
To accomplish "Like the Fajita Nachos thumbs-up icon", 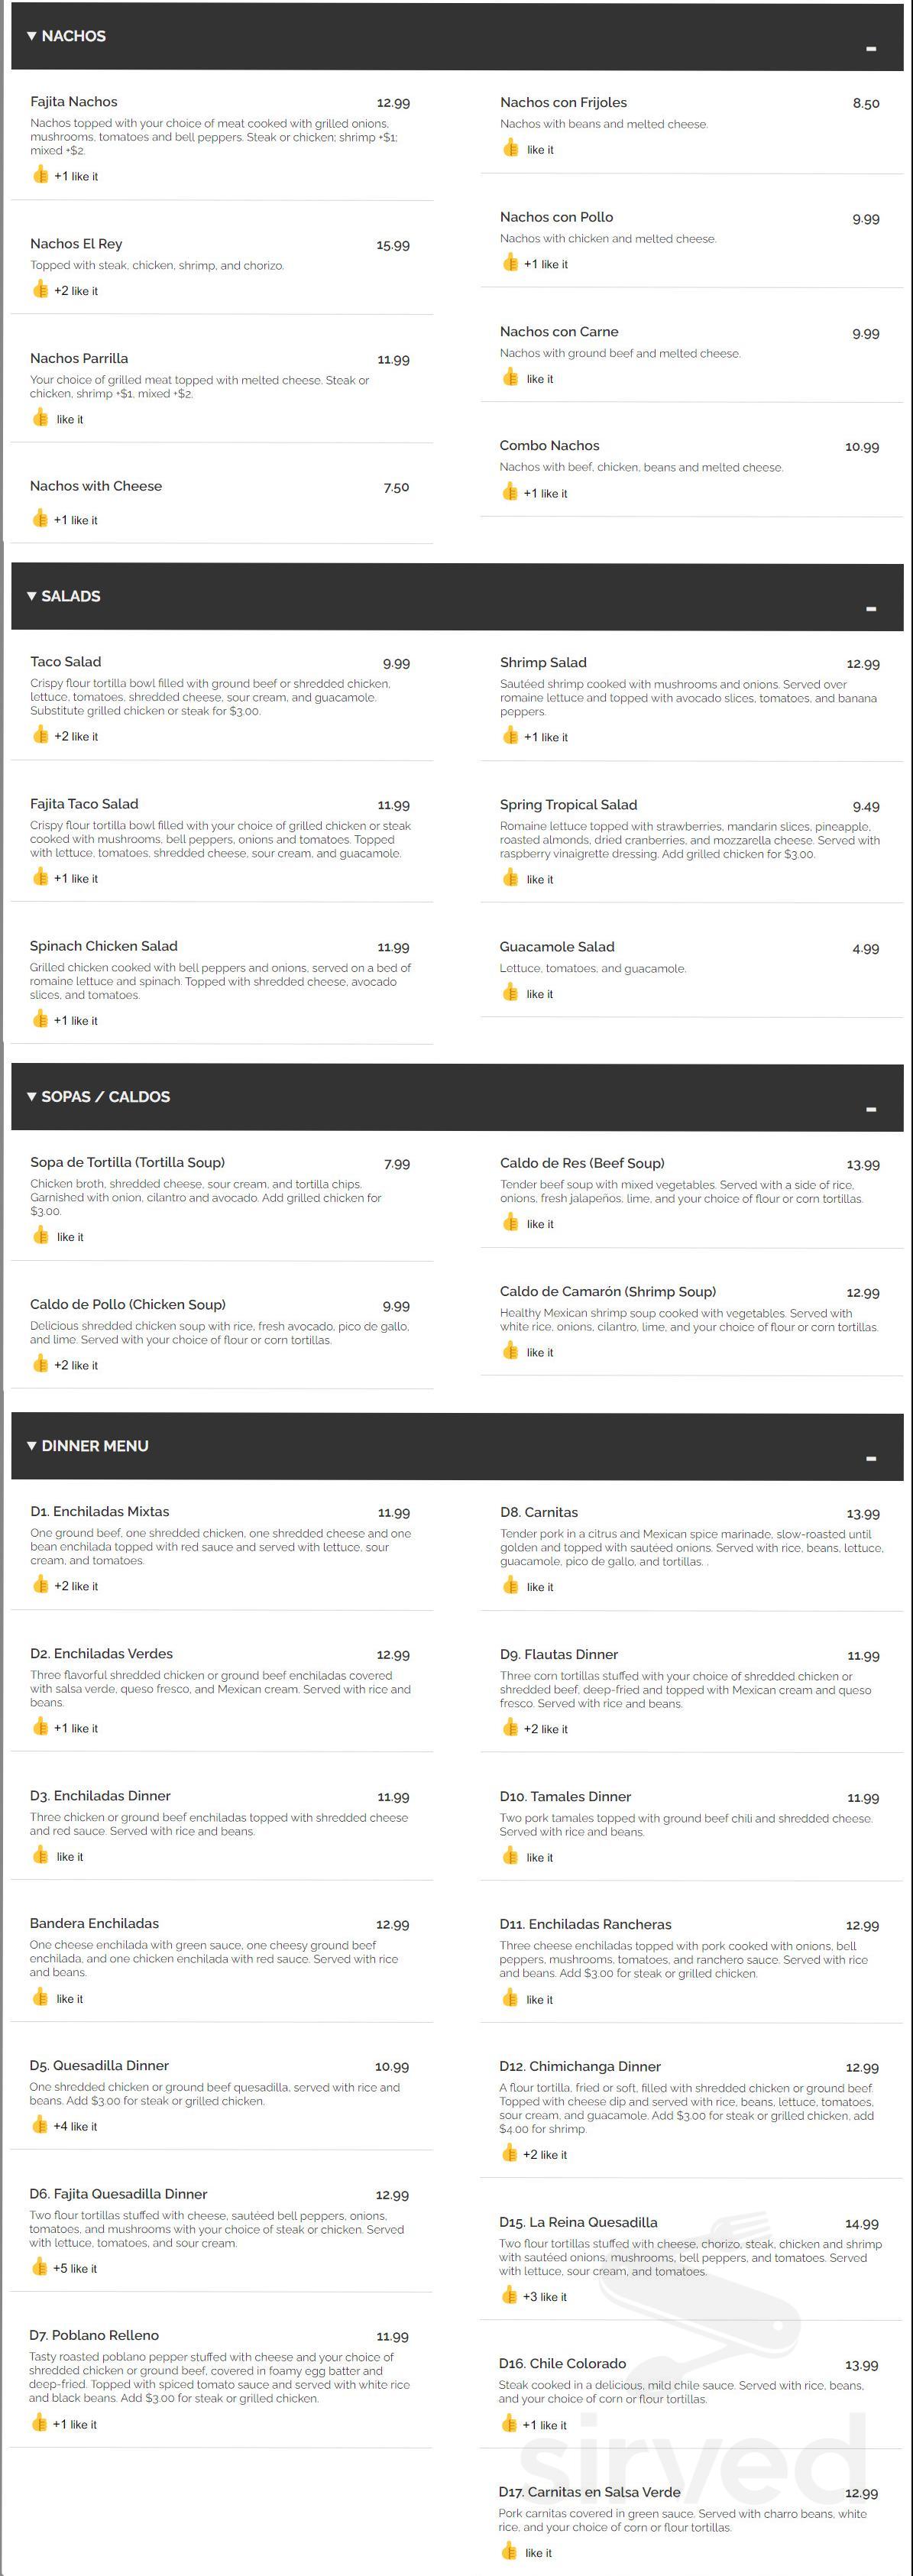I will pos(40,175).
